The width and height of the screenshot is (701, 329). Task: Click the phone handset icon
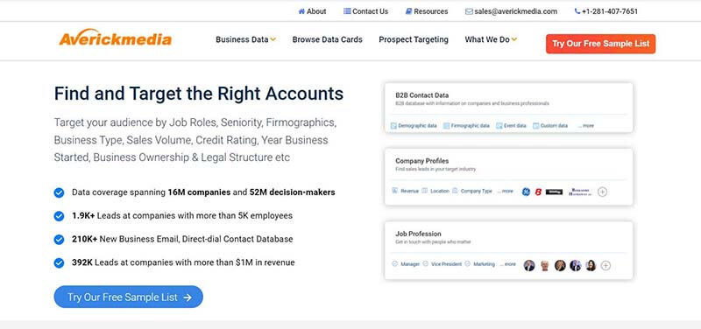577,11
